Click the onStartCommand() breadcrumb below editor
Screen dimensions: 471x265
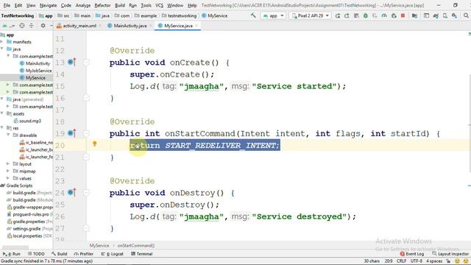[135, 245]
